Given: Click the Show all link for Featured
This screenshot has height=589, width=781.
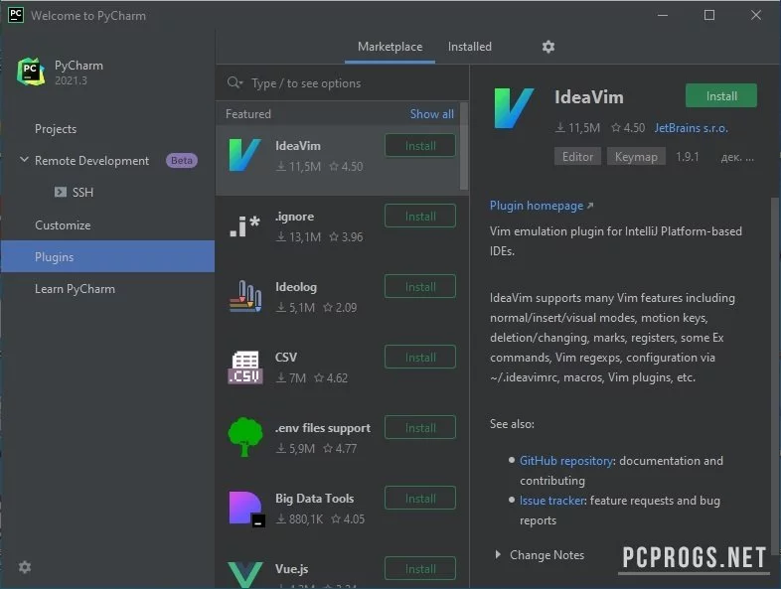Looking at the screenshot, I should 432,114.
